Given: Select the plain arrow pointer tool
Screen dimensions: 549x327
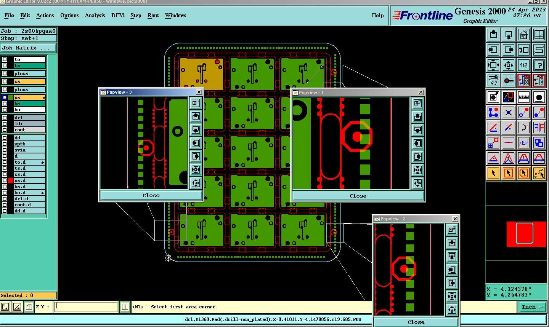Looking at the screenshot, I should (493, 173).
